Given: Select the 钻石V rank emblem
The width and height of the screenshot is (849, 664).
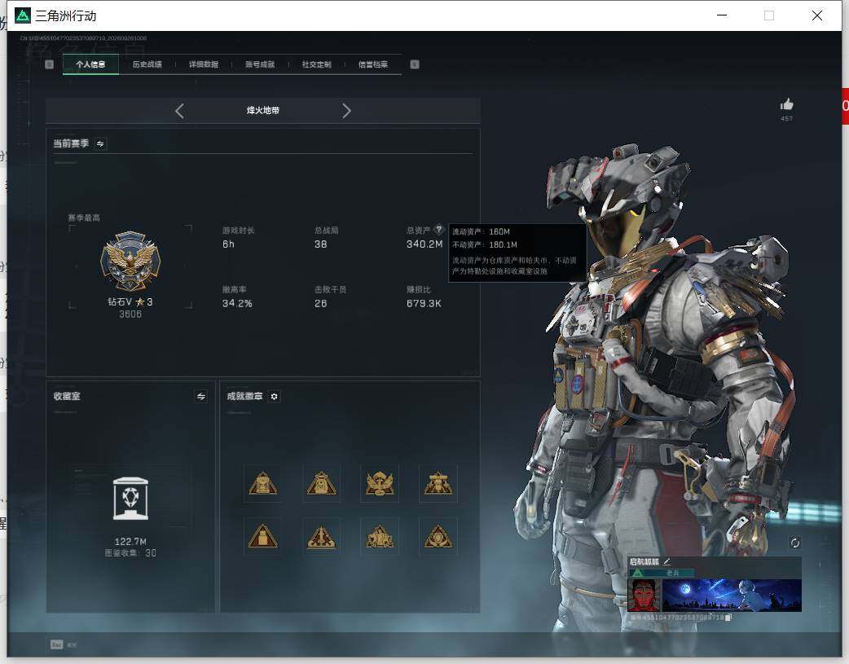Looking at the screenshot, I should [x=130, y=261].
